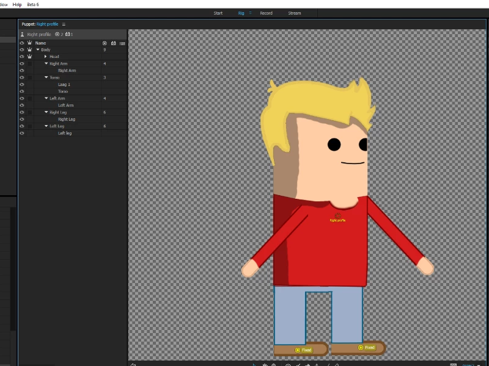
Task: Select the Right Leg child layer row
Action: [x=73, y=119]
